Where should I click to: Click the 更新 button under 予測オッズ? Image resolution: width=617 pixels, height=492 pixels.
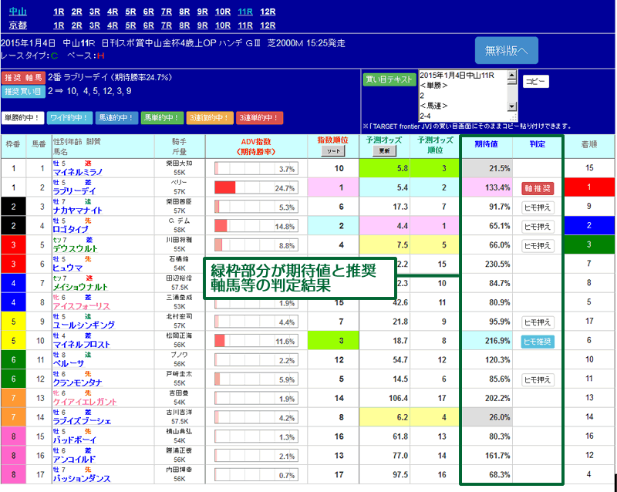(384, 151)
